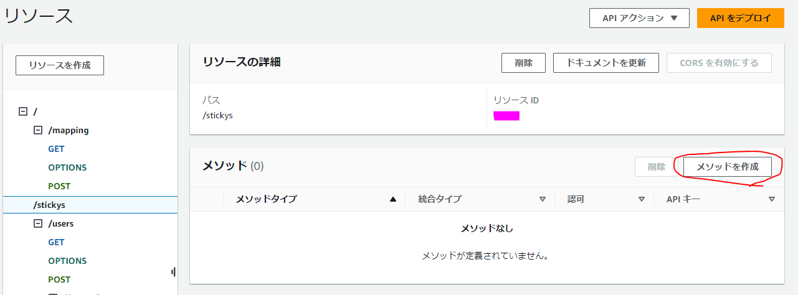Select the /stickys resource in the tree
Image resolution: width=798 pixels, height=295 pixels.
click(x=49, y=205)
